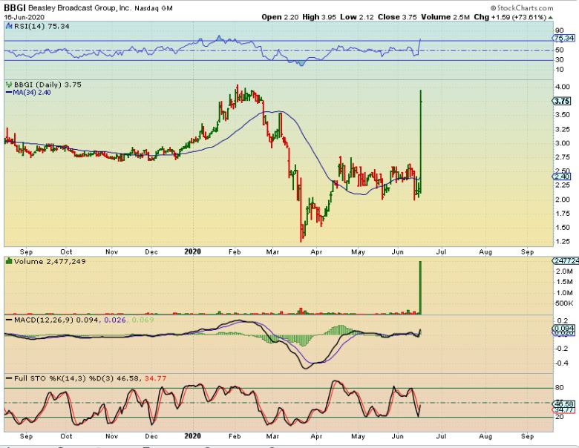
Task: Click the Full STO legend icon
Action: pos(7,380)
